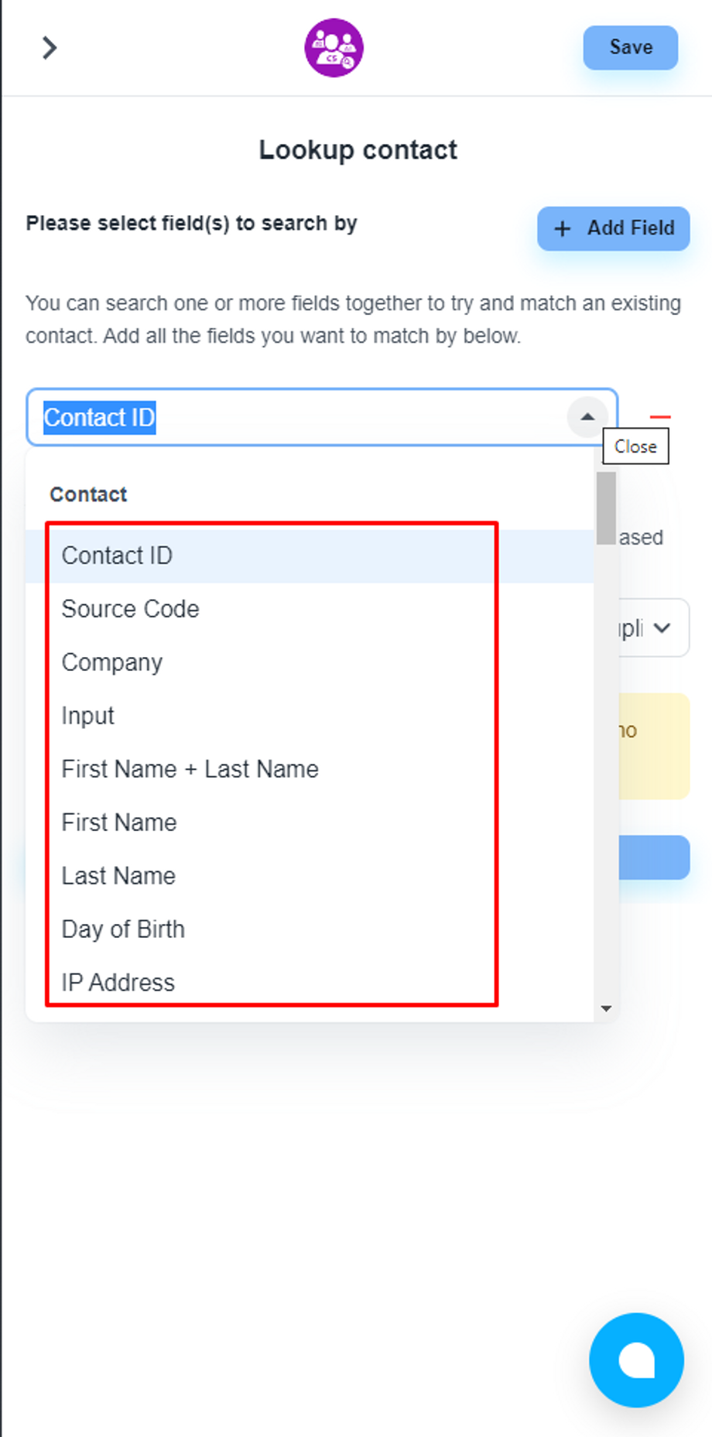Select the Input option
Image resolution: width=712 pixels, height=1437 pixels.
(87, 716)
